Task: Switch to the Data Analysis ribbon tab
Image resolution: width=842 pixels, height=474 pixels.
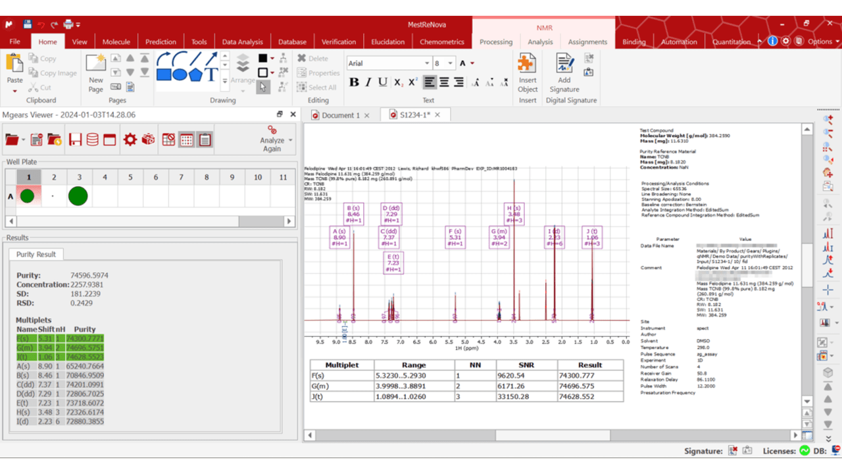Action: click(242, 41)
